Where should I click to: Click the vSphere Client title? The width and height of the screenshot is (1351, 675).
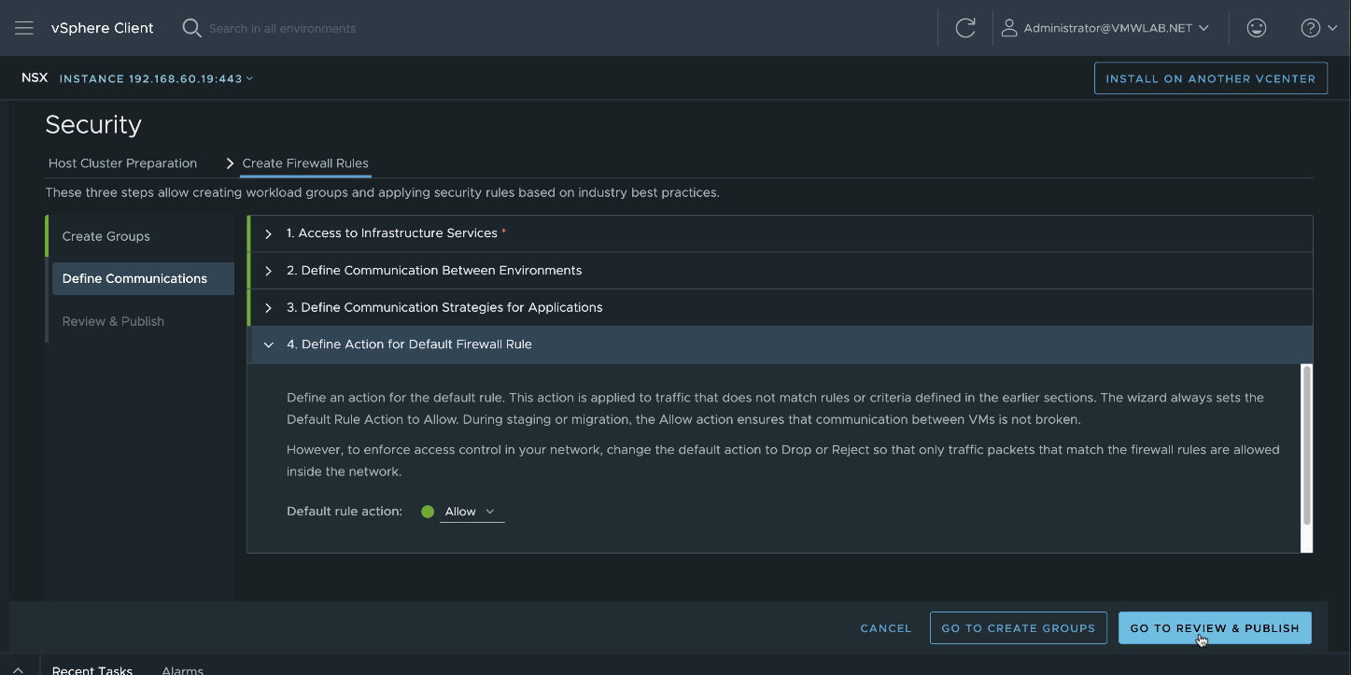point(103,28)
